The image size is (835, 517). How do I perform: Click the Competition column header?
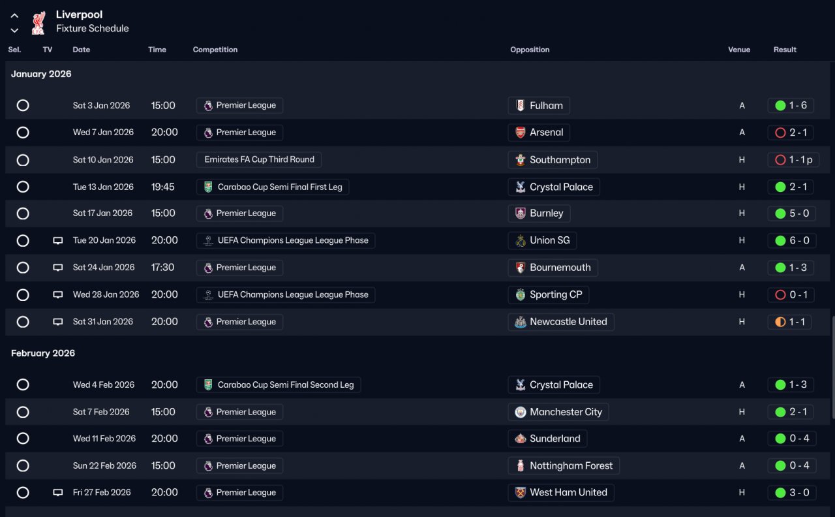click(x=215, y=50)
